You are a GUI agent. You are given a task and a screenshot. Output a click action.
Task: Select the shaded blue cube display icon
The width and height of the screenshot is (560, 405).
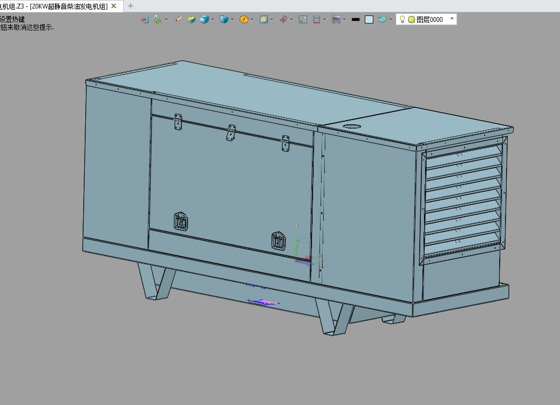click(204, 19)
